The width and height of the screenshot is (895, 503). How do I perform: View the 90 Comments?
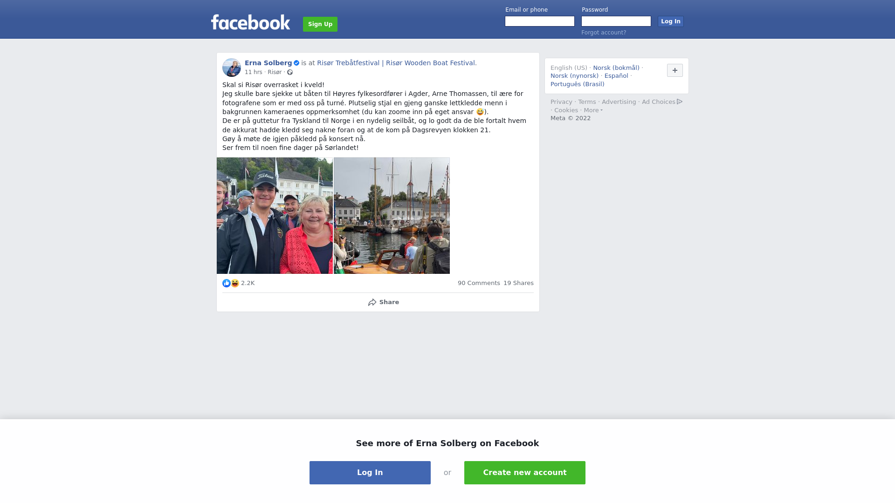tap(479, 283)
